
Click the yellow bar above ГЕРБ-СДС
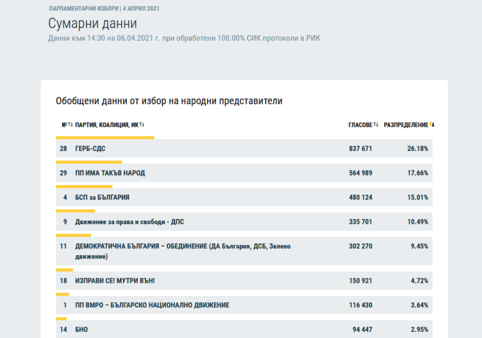click(105, 138)
